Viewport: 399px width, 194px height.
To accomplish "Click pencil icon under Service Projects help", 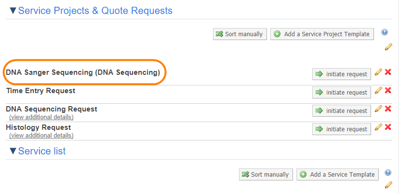I will [x=388, y=47].
